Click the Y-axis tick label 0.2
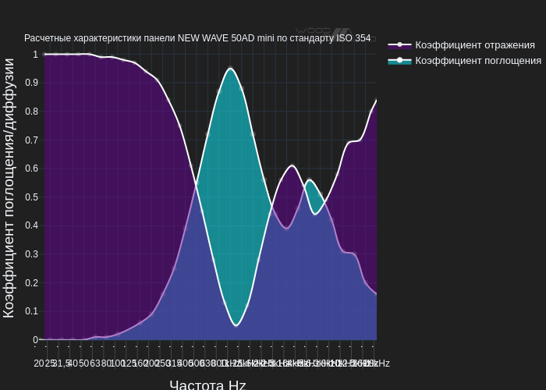546x390 pixels. pos(30,283)
